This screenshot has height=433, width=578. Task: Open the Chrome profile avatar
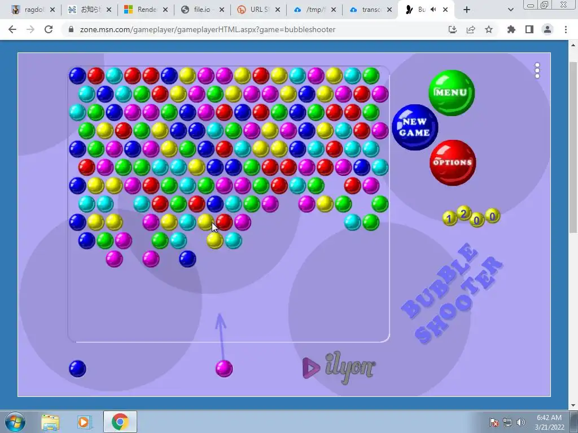pyautogui.click(x=548, y=29)
